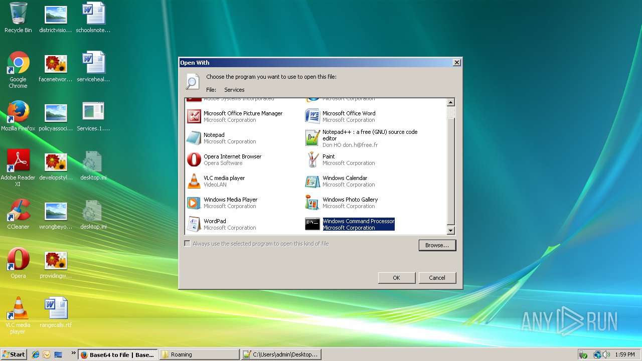The width and height of the screenshot is (642, 361).
Task: Switch to C:\Users\admin\Desktop taskbar item
Action: click(x=281, y=354)
